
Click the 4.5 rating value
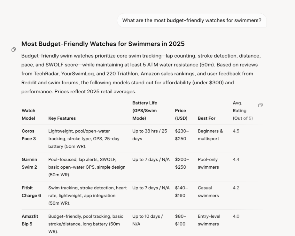[x=236, y=131]
